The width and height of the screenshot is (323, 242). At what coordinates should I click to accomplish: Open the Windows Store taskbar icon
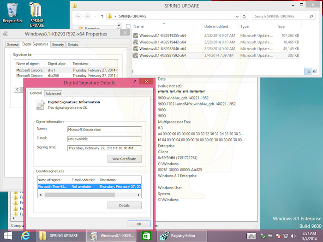click(147, 236)
